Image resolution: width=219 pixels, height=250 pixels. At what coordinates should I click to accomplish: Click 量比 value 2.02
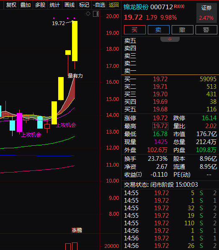pyautogui.click(x=211, y=126)
